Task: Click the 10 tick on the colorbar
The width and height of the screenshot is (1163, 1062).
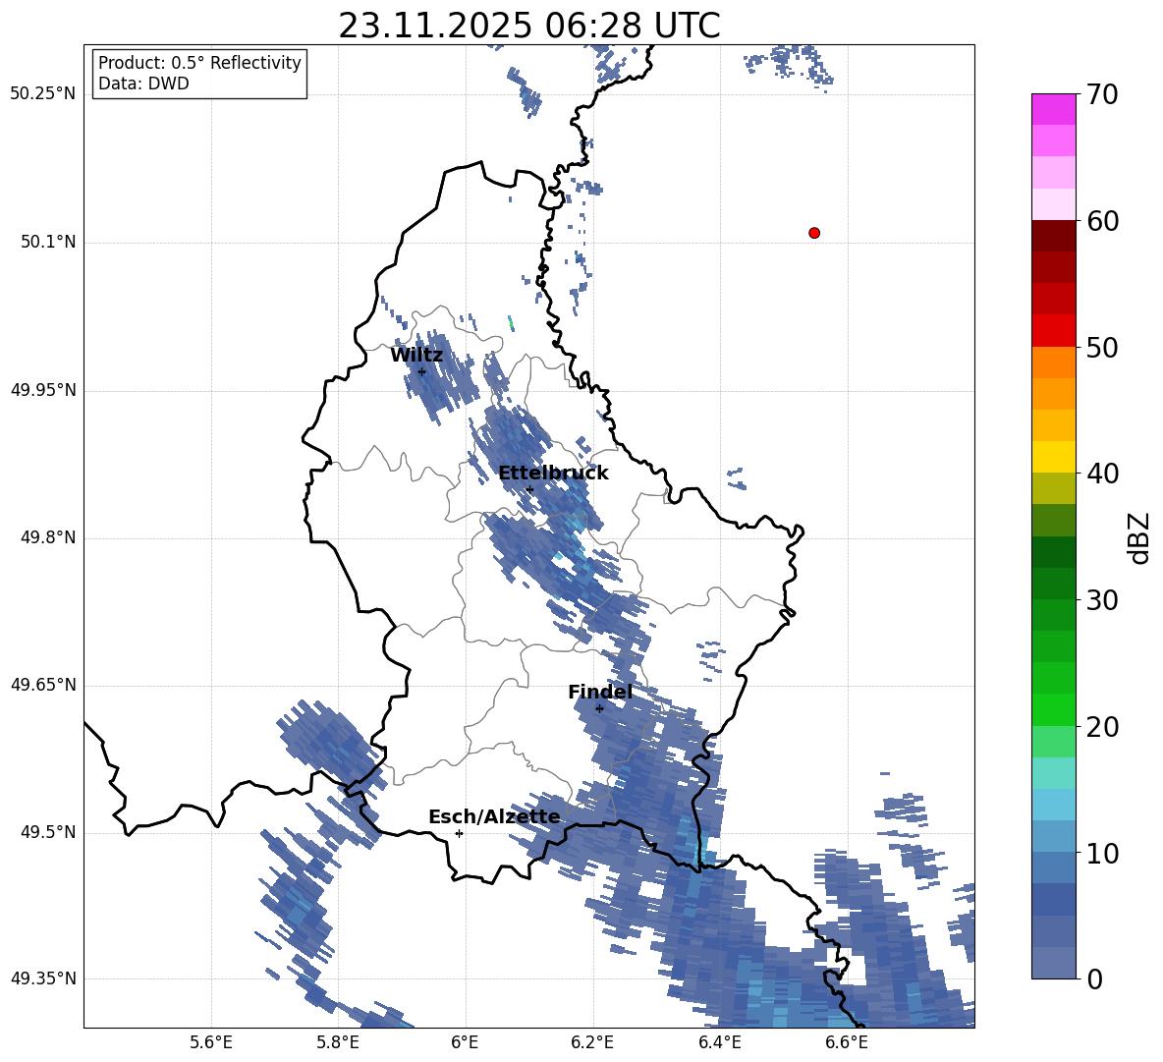Action: tap(1102, 854)
